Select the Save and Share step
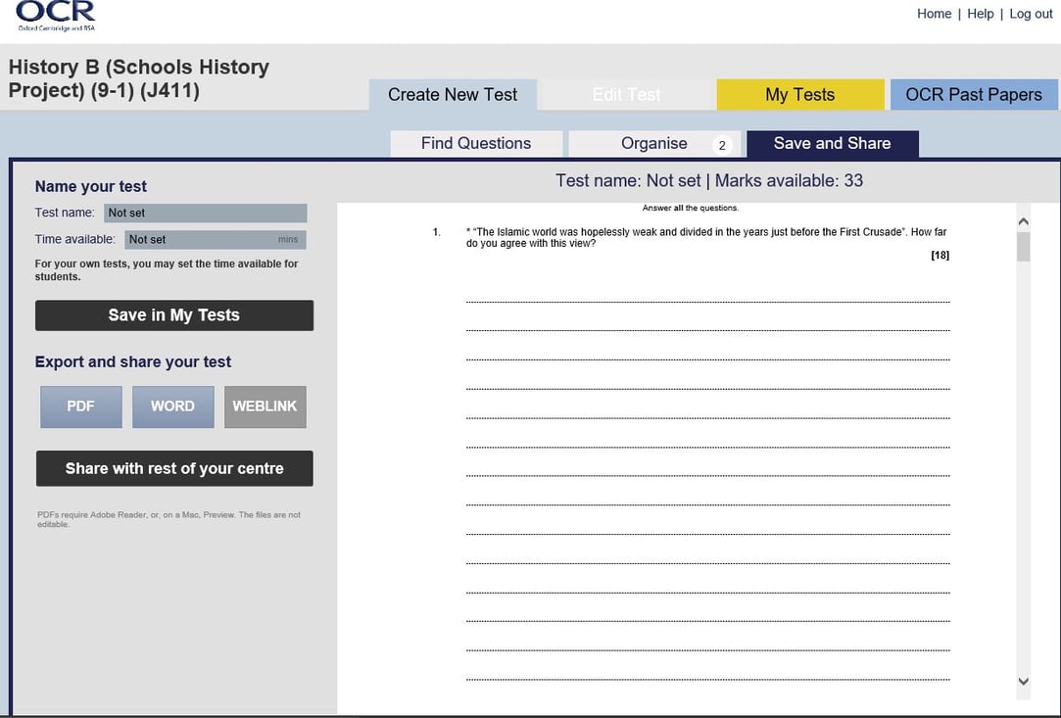The height and width of the screenshot is (718, 1061). pos(832,143)
